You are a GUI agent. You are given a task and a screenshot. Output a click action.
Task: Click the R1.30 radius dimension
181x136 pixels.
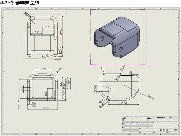(45, 56)
